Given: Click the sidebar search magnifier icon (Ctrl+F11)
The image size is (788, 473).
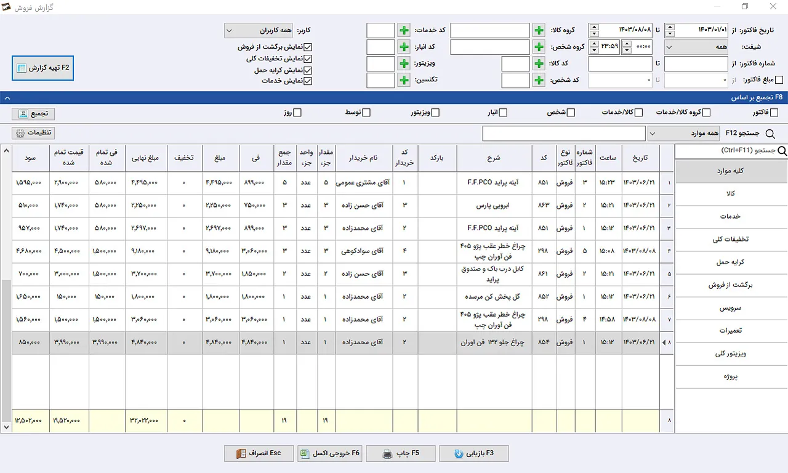Looking at the screenshot, I should [x=782, y=150].
